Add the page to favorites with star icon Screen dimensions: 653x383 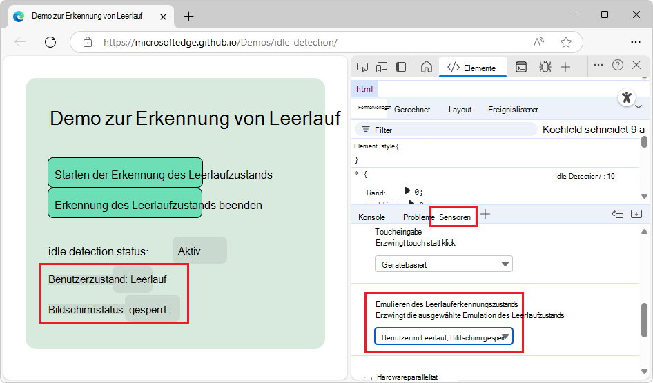pyautogui.click(x=566, y=42)
